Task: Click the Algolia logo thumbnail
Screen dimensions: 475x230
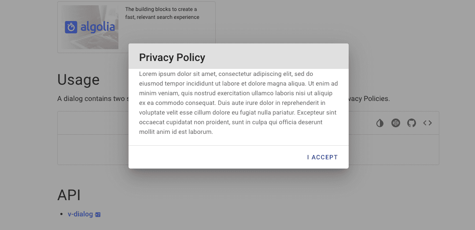Action: coord(90,27)
